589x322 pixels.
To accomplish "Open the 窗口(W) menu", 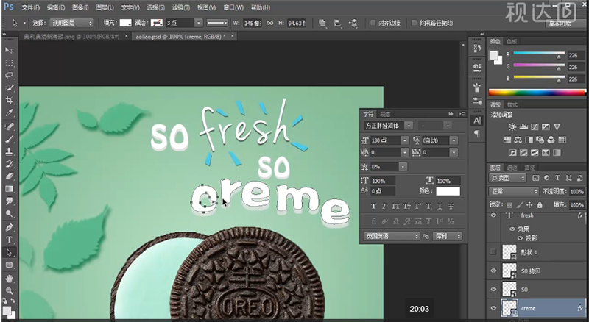I will coord(233,7).
